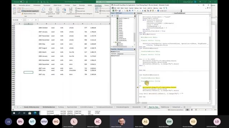Select ThisWorkbook in project tree
This screenshot has width=229, height=128.
click(x=122, y=39)
